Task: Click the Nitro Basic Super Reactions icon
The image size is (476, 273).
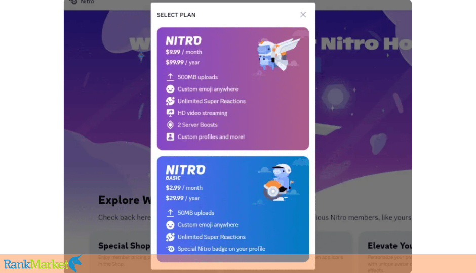Action: tap(170, 237)
